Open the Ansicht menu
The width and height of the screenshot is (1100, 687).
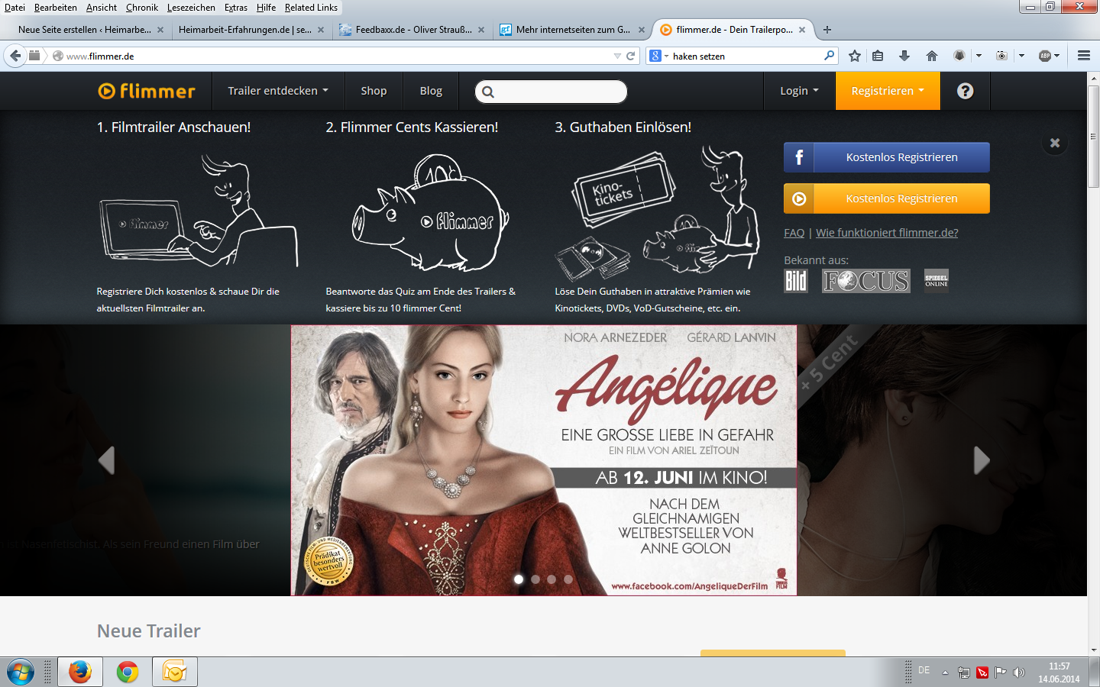point(102,8)
